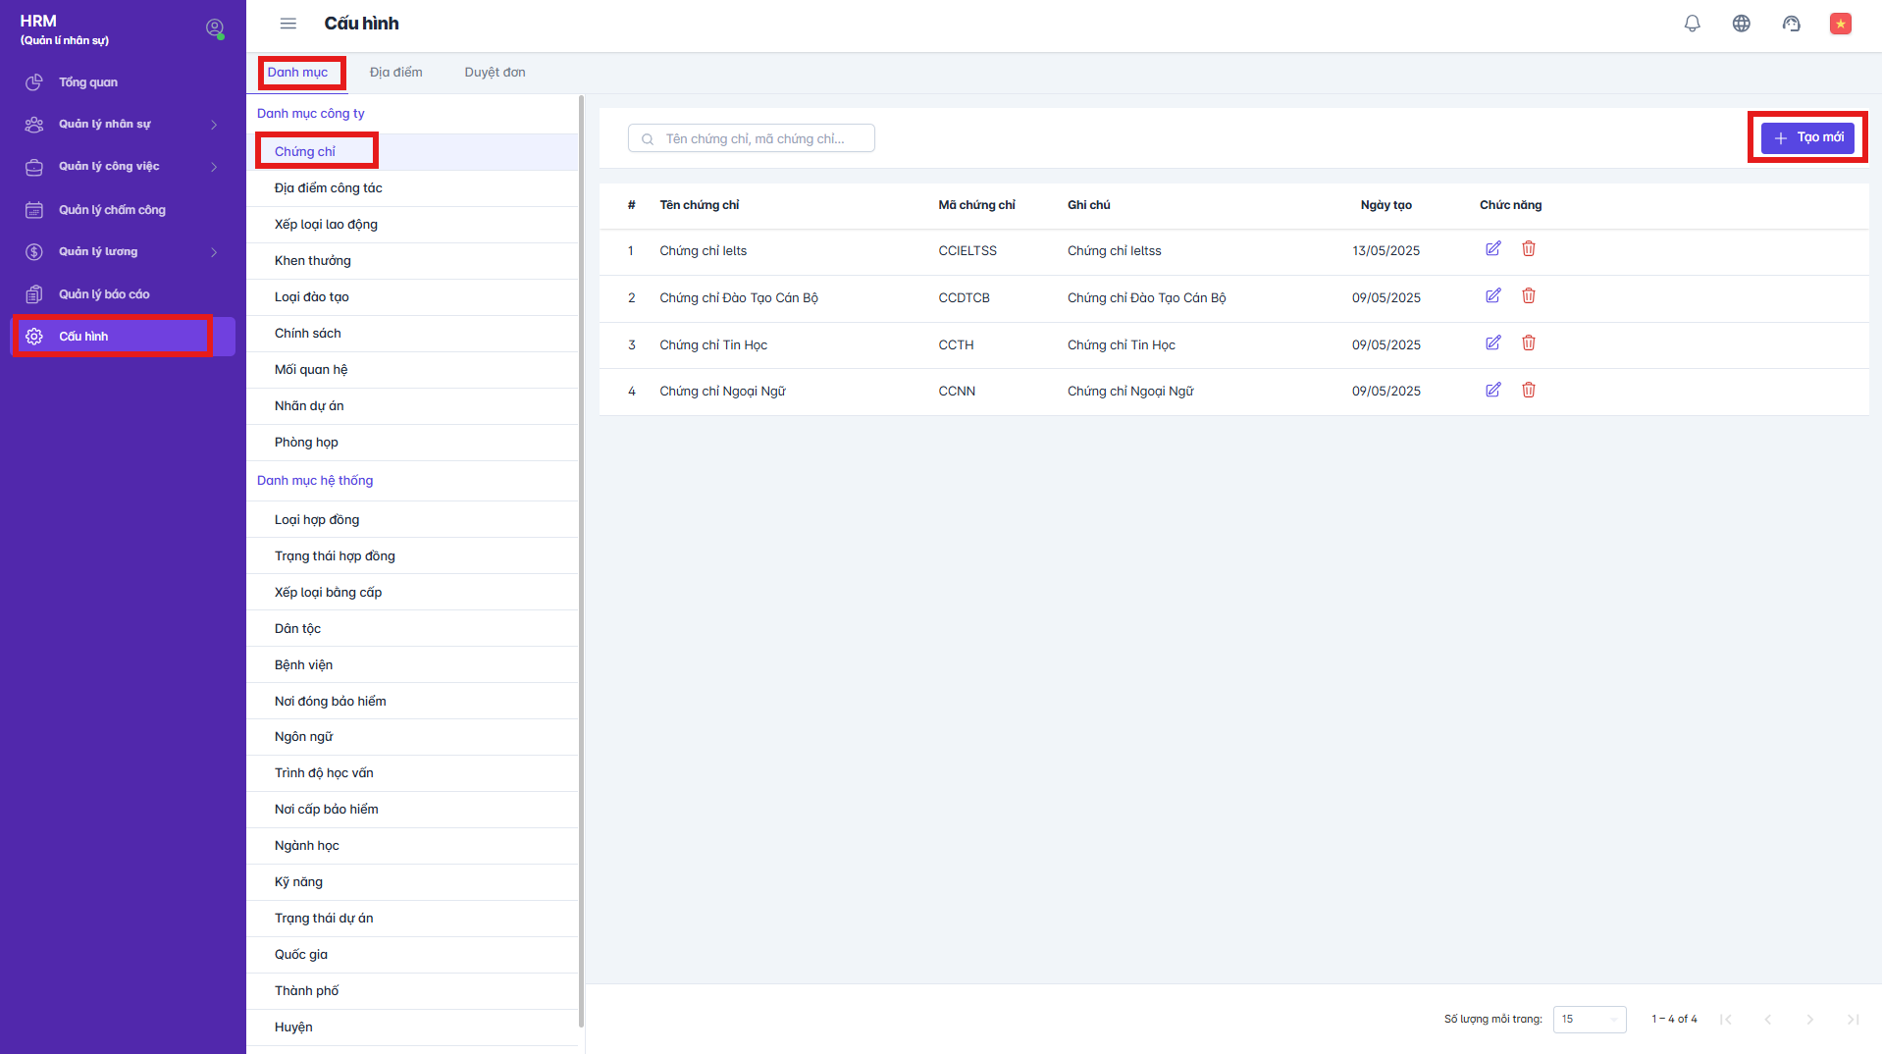Viewport: 1882px width, 1054px height.
Task: Toggle the hamburger sidebar menu icon
Action: [x=288, y=24]
